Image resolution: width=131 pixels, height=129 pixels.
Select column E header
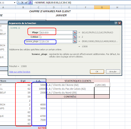click(69, 7)
